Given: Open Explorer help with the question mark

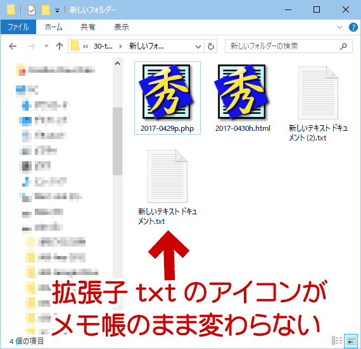Looking at the screenshot, I should pos(353,27).
